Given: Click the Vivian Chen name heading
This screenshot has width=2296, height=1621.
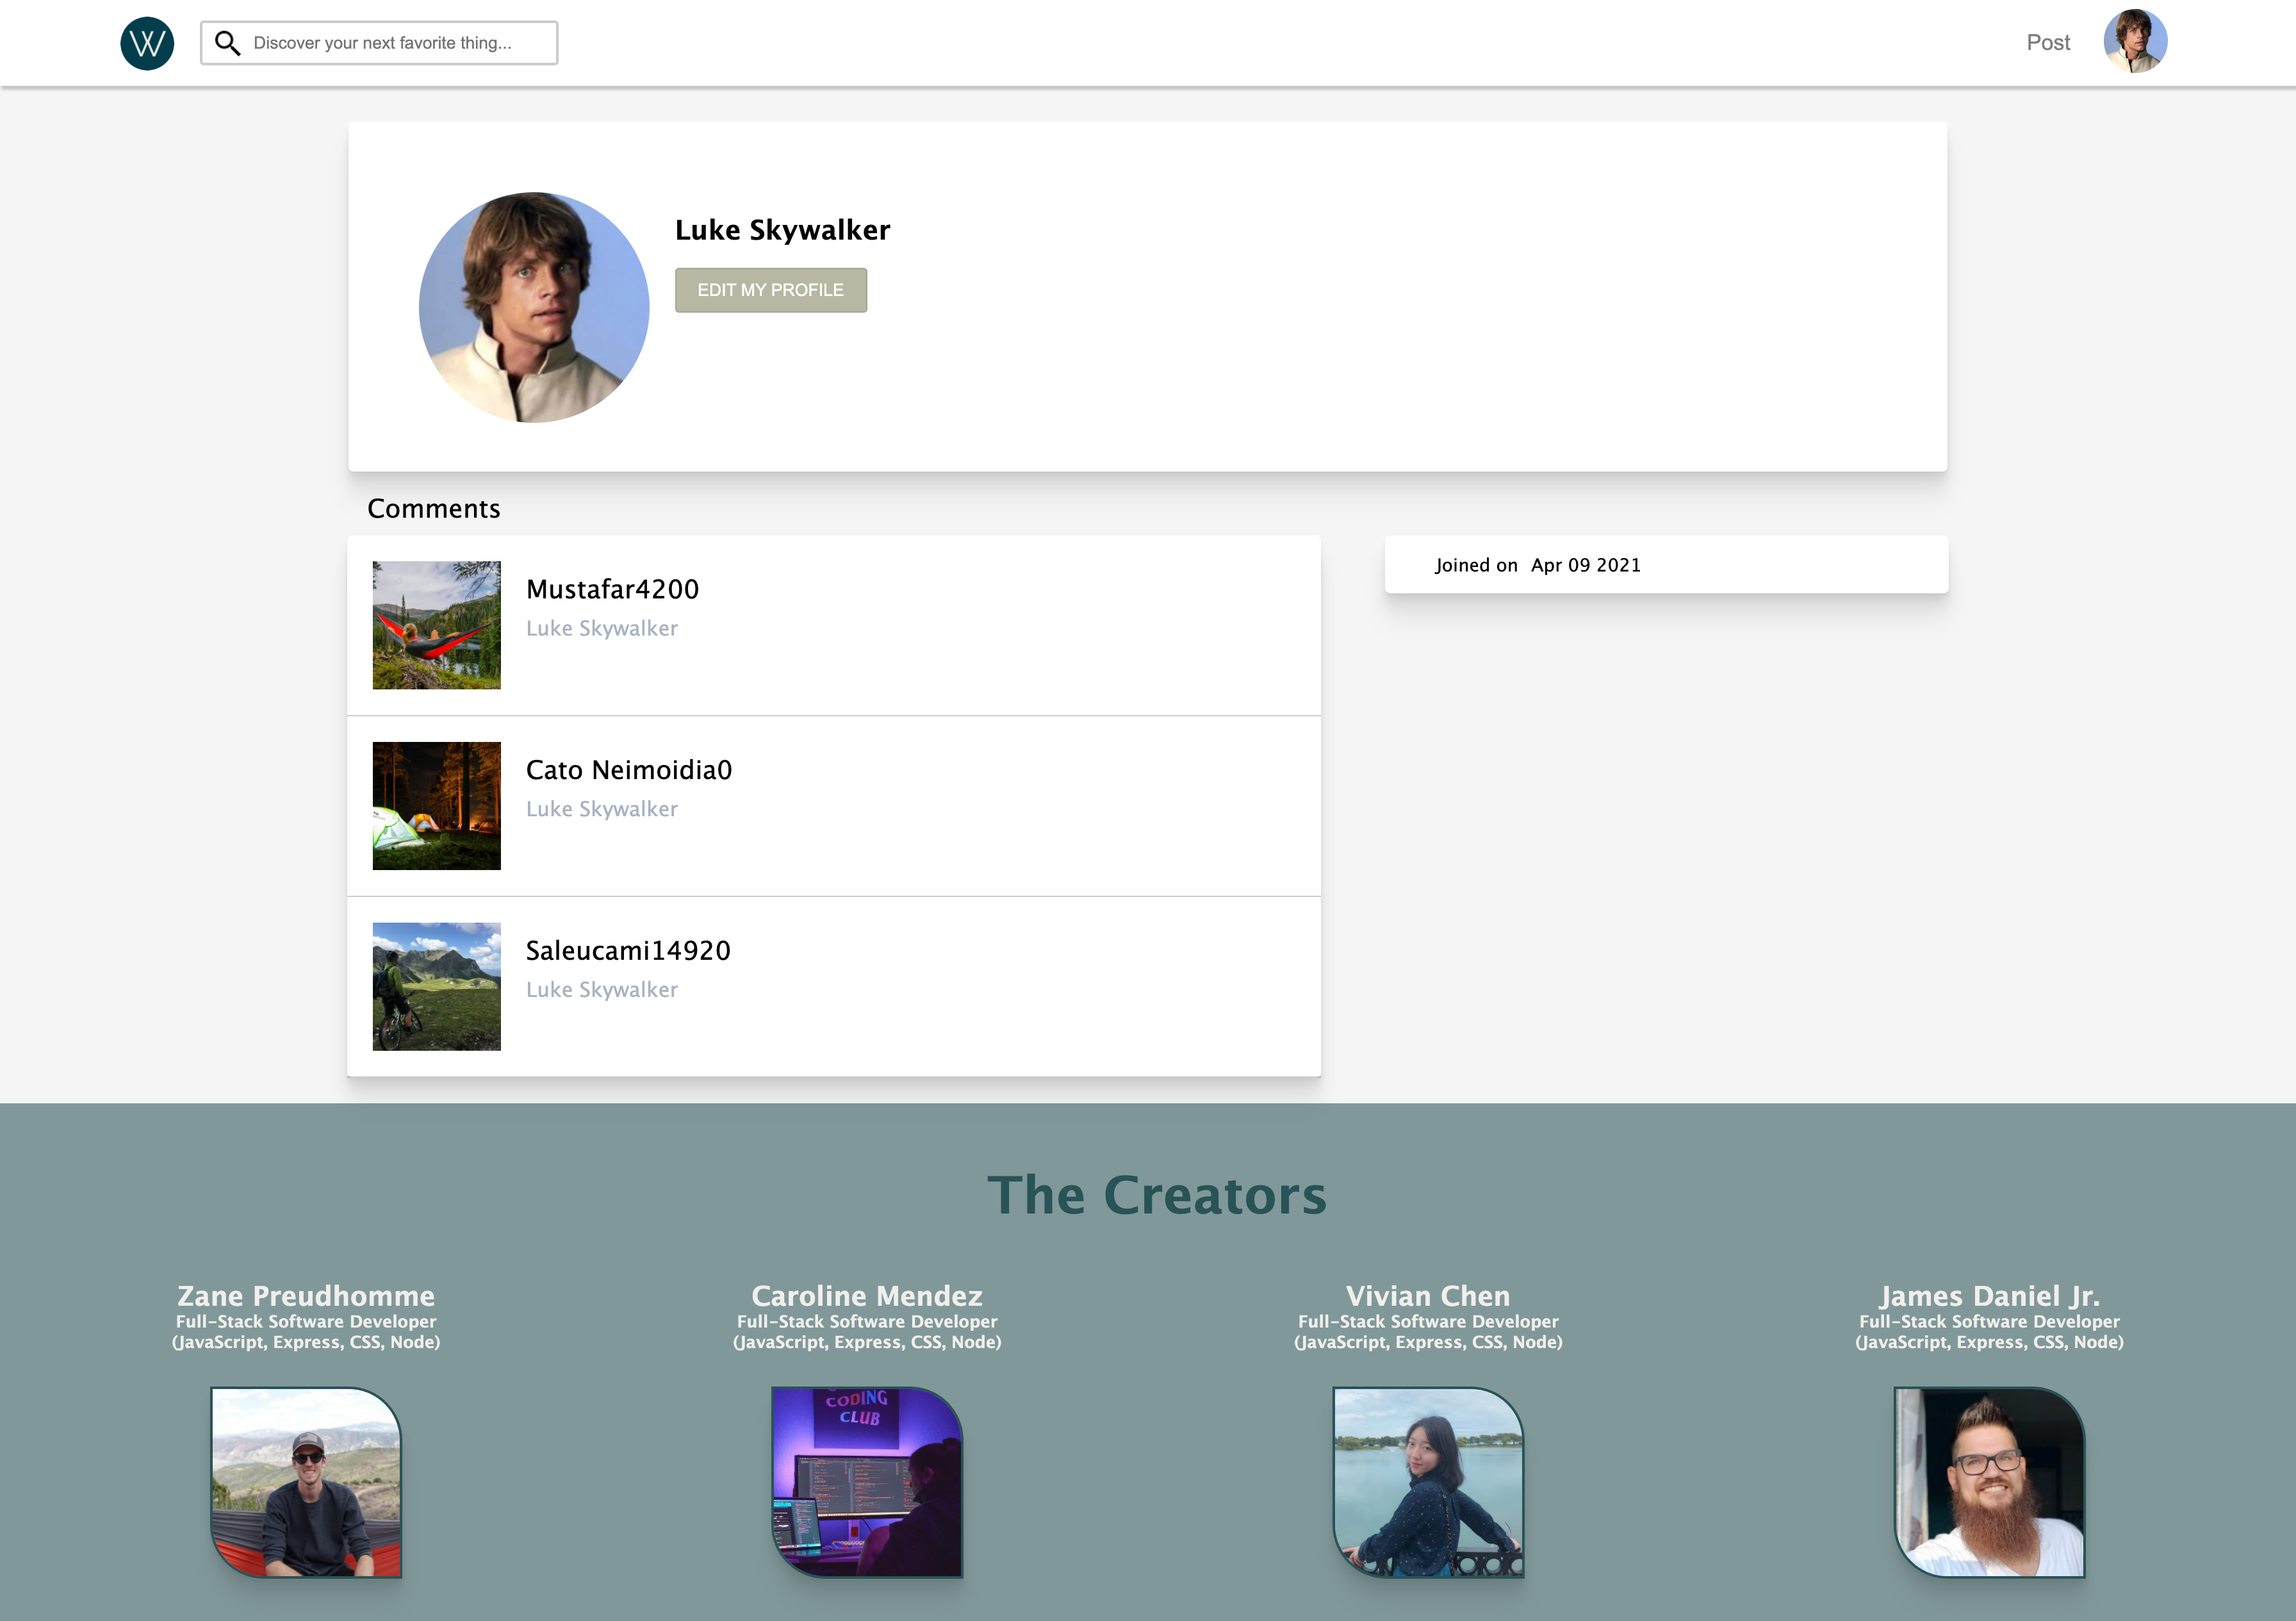Looking at the screenshot, I should 1427,1296.
